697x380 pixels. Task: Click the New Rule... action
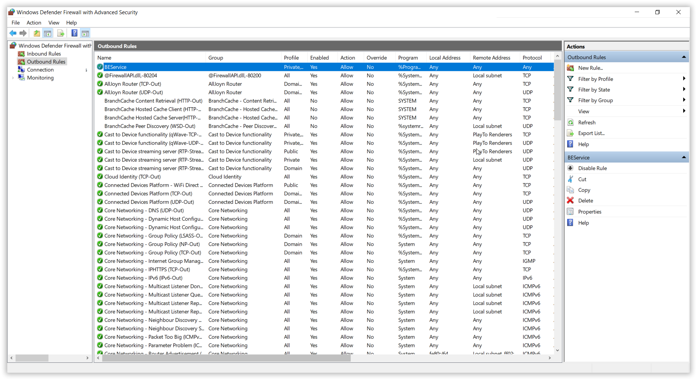click(x=590, y=68)
